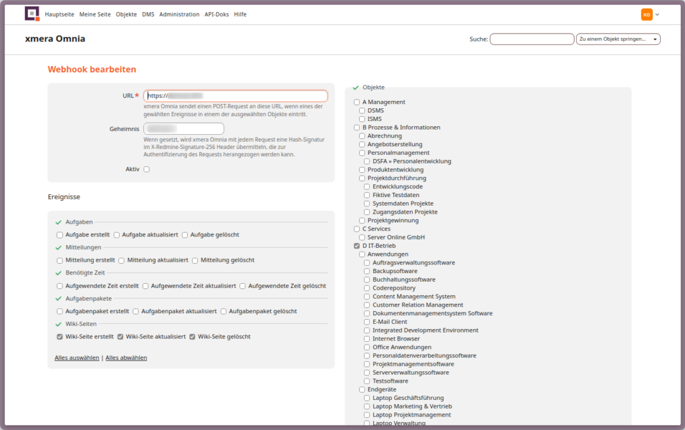Viewport: 685px width, 430px height.
Task: Open 'Zu einem Objekt springen' dropdown
Action: tap(617, 39)
